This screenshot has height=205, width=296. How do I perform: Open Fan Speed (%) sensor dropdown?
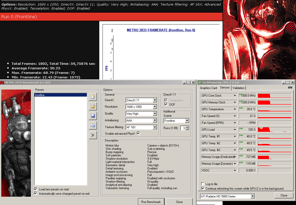pos(235,116)
